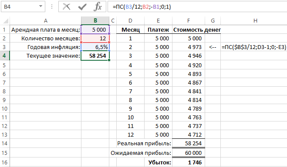
Task: Select column B header
Action: 95,20
